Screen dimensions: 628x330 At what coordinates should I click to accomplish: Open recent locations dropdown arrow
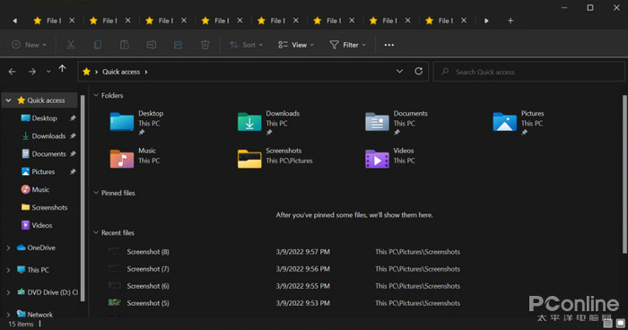[x=48, y=72]
